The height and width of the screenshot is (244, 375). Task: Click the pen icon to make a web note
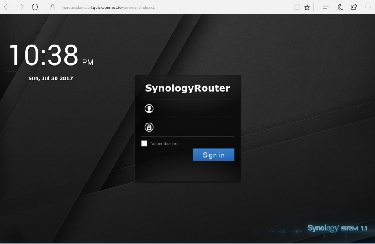[x=340, y=7]
